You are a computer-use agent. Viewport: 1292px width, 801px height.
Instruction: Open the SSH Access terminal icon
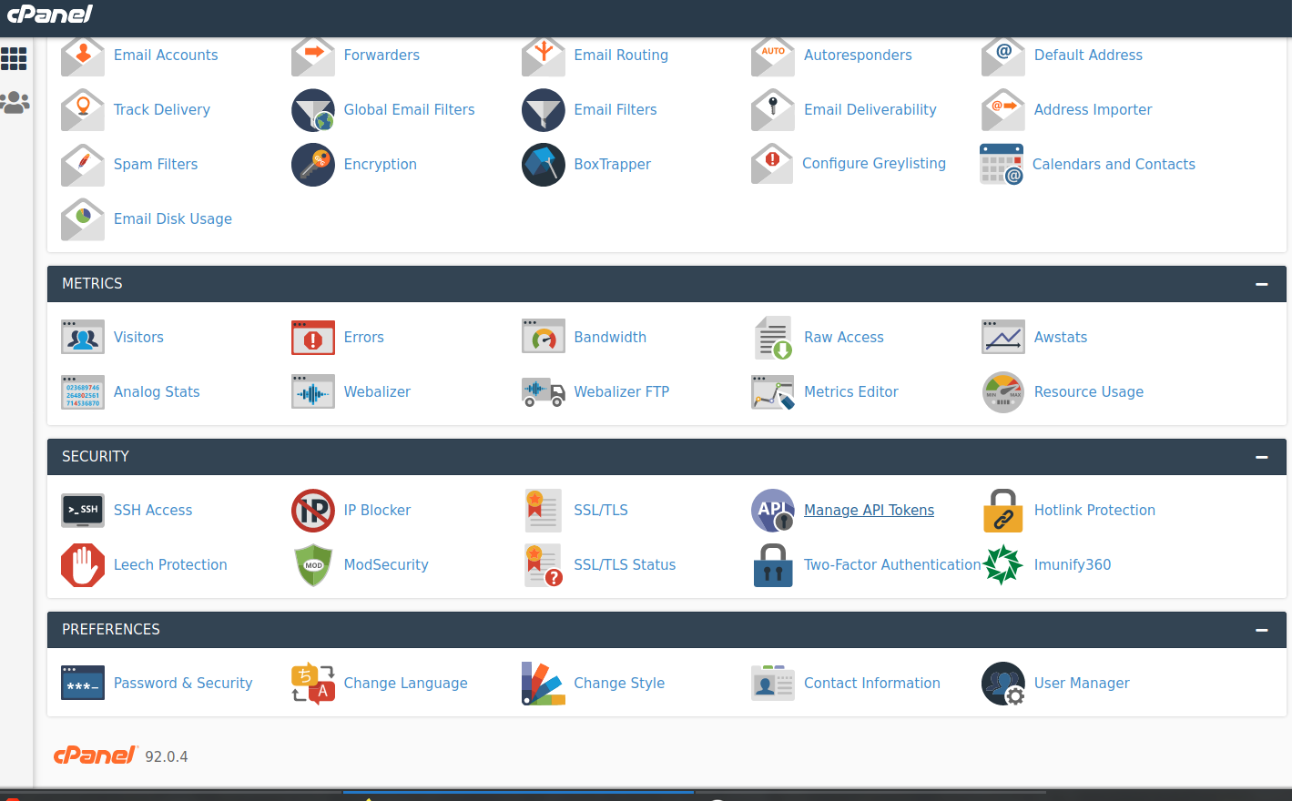pyautogui.click(x=83, y=511)
